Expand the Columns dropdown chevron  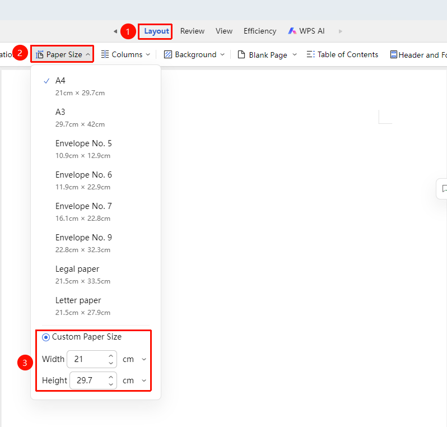click(x=148, y=54)
